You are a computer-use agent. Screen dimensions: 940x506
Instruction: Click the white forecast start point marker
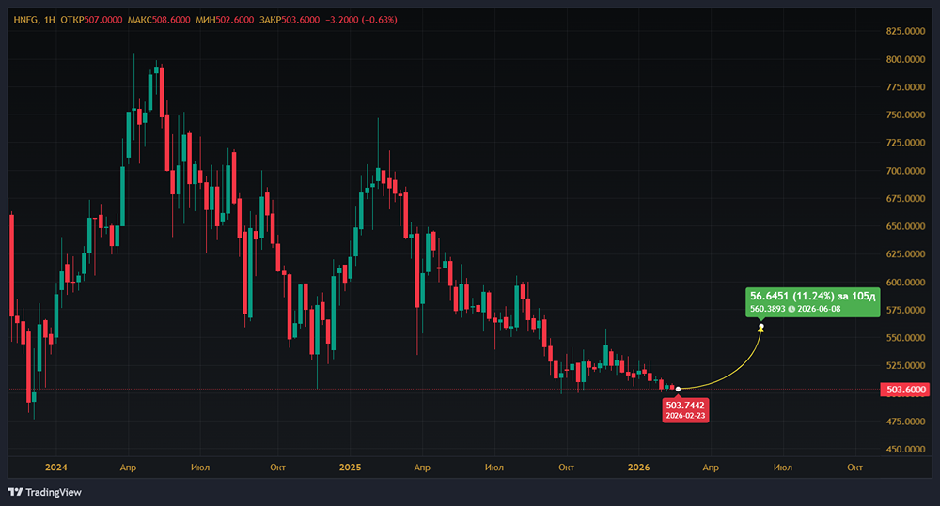pyautogui.click(x=678, y=390)
